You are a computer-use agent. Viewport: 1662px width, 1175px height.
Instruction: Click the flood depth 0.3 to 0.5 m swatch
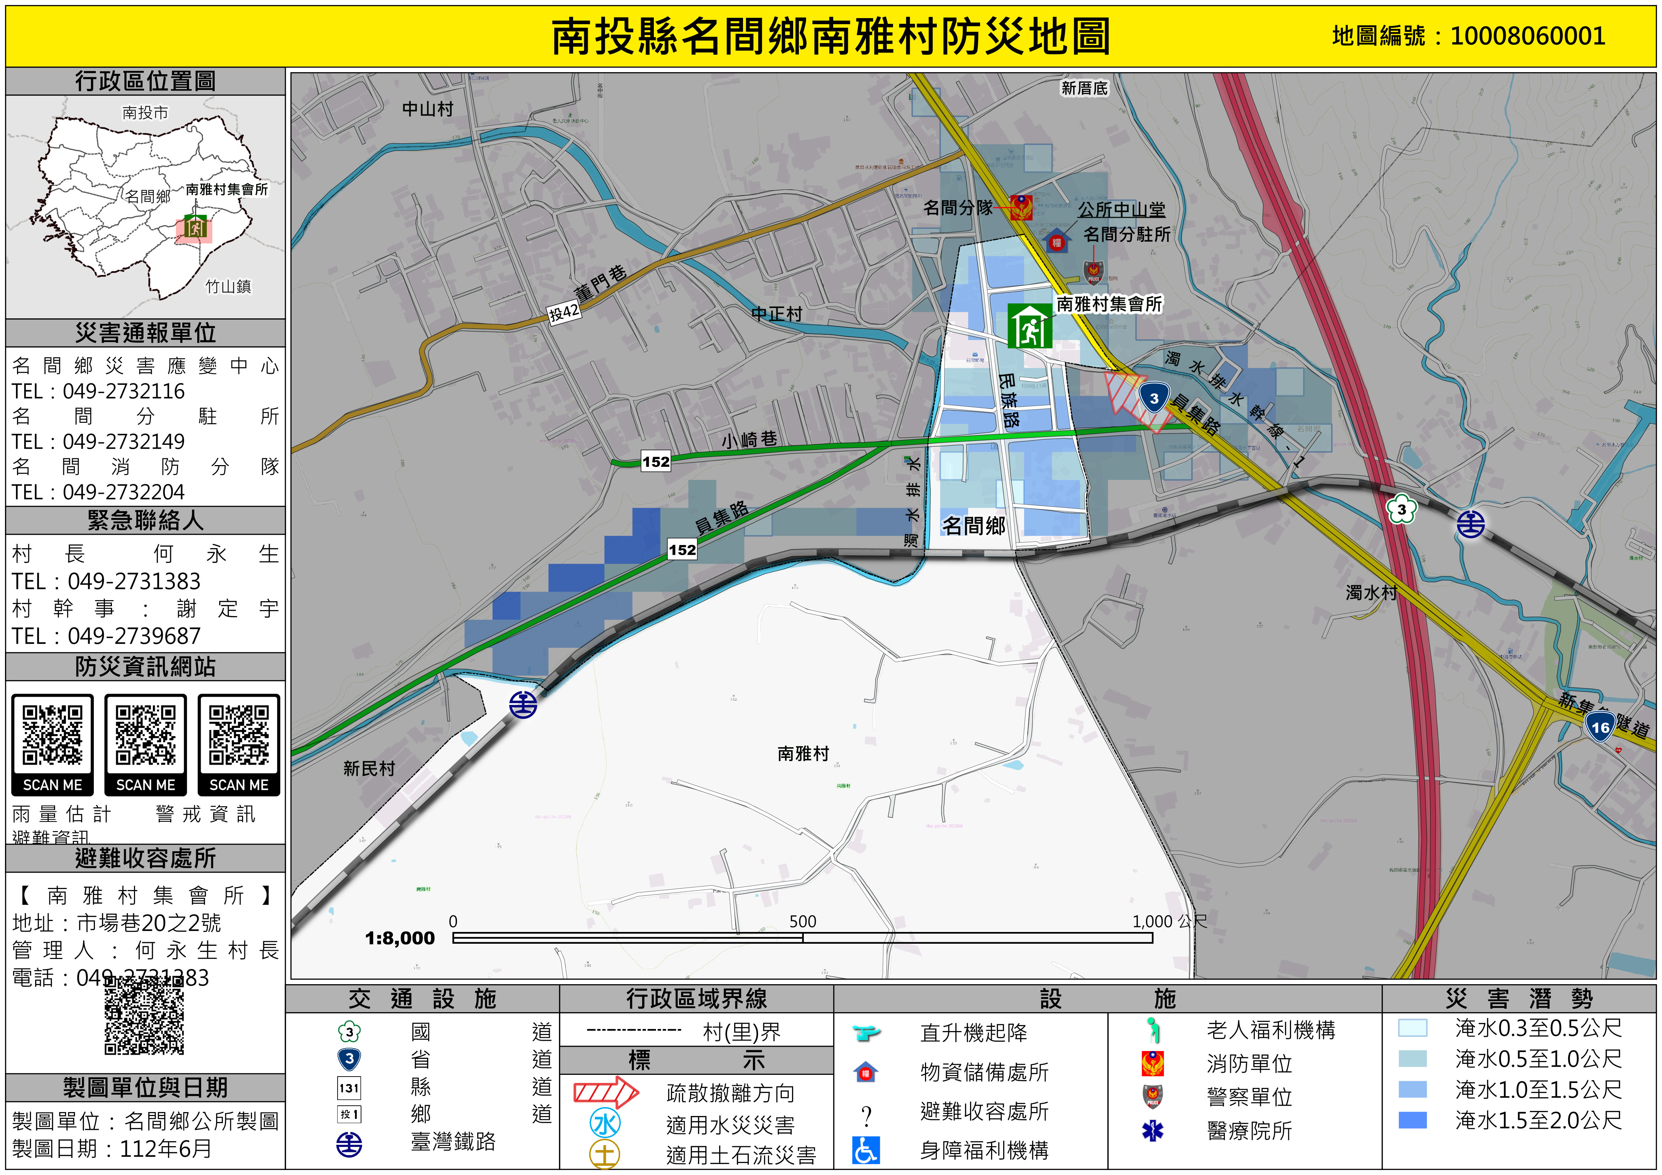coord(1412,1028)
